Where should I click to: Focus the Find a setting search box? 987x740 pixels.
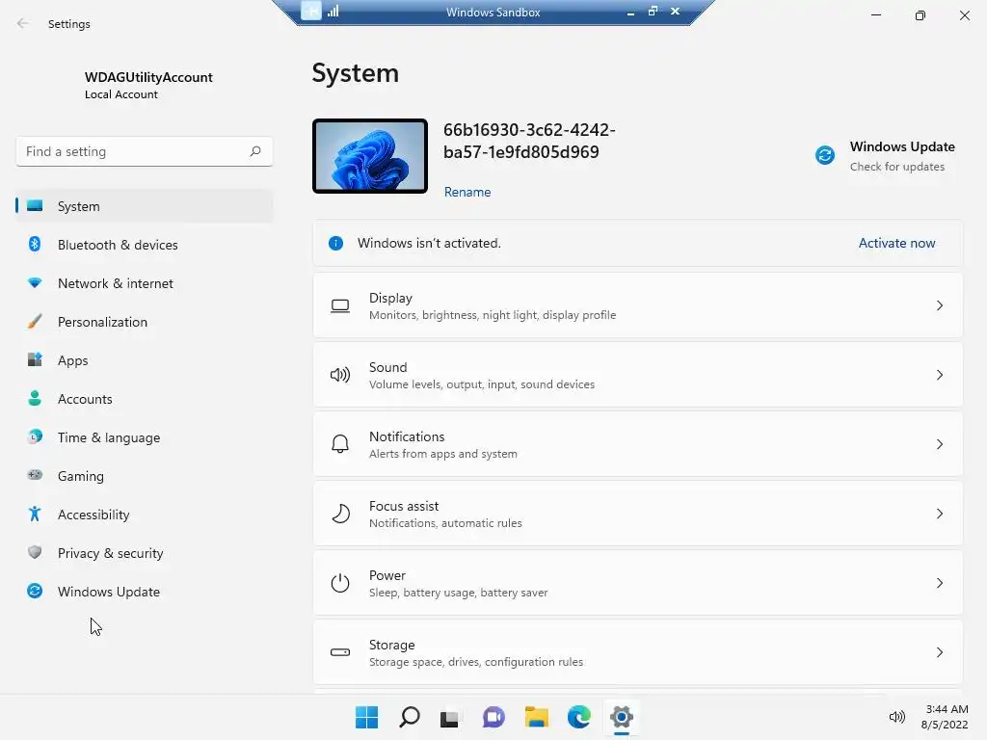145,151
